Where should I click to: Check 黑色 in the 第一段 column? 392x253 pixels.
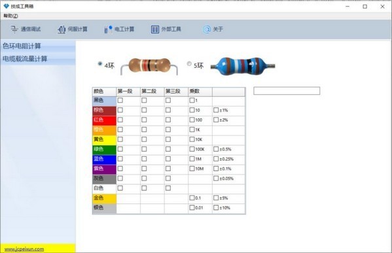[x=120, y=100]
